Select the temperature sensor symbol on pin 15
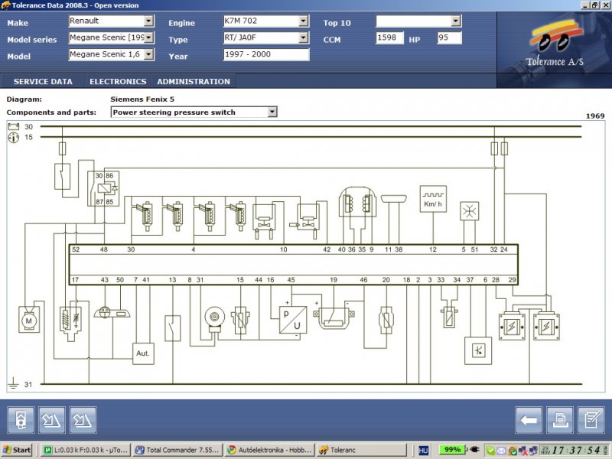This screenshot has height=459, width=612. [x=240, y=321]
